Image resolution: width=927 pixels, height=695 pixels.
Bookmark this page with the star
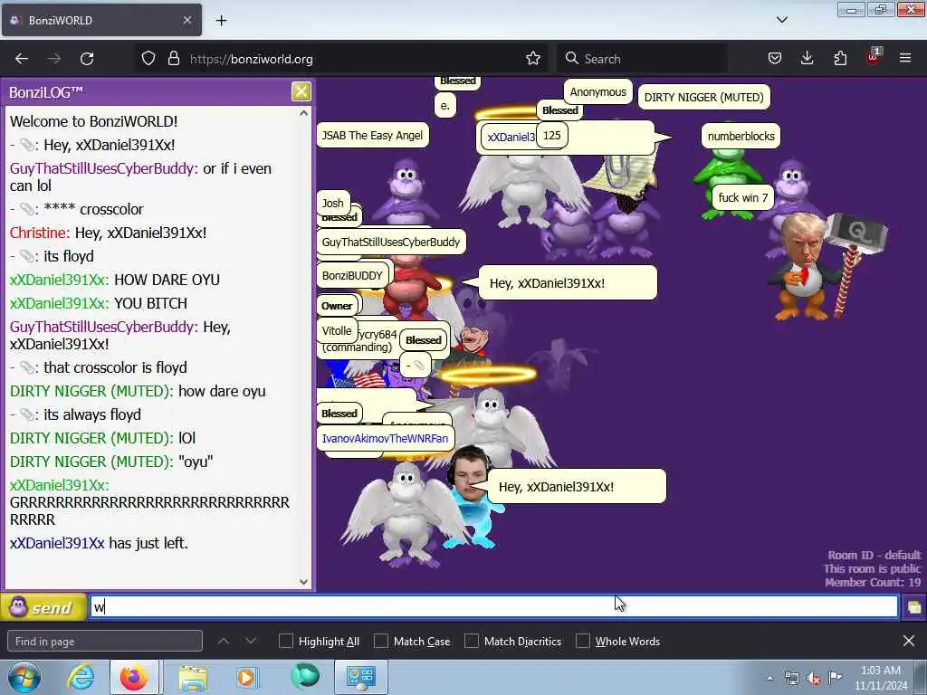tap(532, 59)
